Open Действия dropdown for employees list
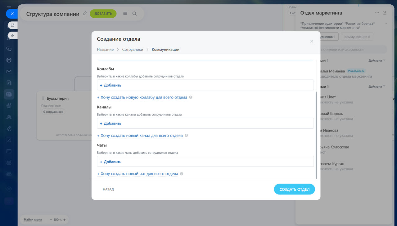Image resolution: width=397 pixels, height=226 pixels. (x=377, y=87)
